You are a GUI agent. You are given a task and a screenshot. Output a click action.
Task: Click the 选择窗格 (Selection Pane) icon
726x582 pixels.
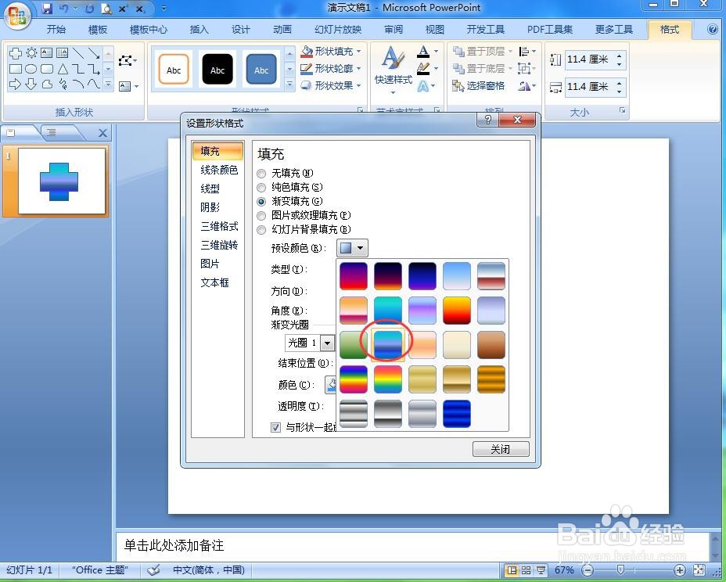click(x=480, y=85)
